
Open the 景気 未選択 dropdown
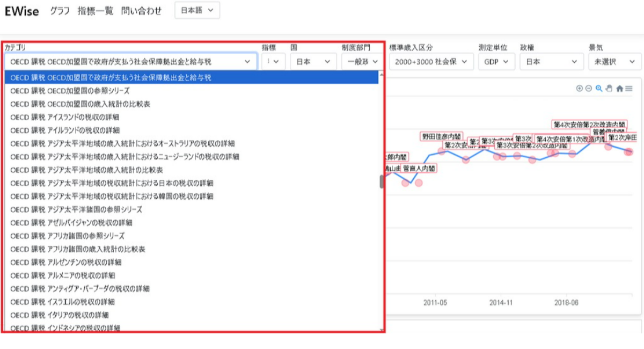pos(614,62)
